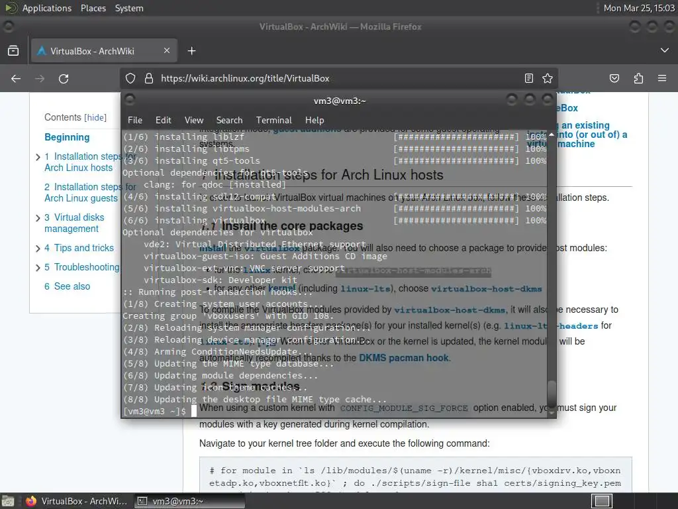Open the terminal File menu
The image size is (678, 509).
click(135, 120)
